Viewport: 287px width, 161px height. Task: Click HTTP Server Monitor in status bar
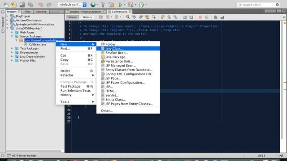[x=22, y=156]
